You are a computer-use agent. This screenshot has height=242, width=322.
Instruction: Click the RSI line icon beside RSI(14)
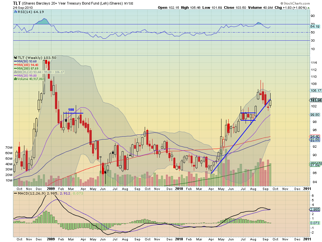point(15,12)
